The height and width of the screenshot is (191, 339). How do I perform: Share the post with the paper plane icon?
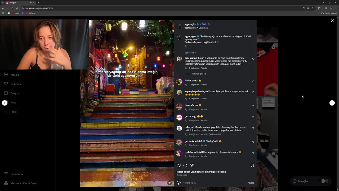coord(192,166)
